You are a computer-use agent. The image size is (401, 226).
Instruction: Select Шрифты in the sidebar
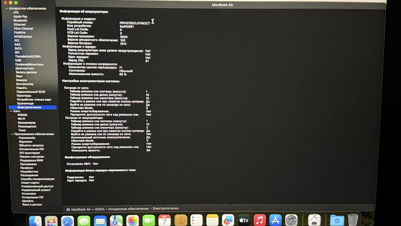coord(28,201)
